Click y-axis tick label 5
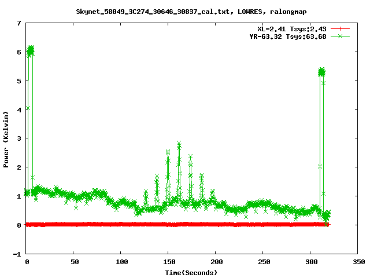Screen dimensions: 370x278 [19, 81]
